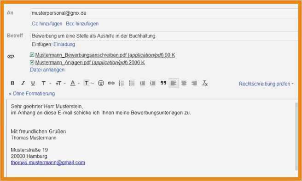Screen dimensions: 302x181
Task: Create a bulleted list
Action: pyautogui.click(x=132, y=83)
